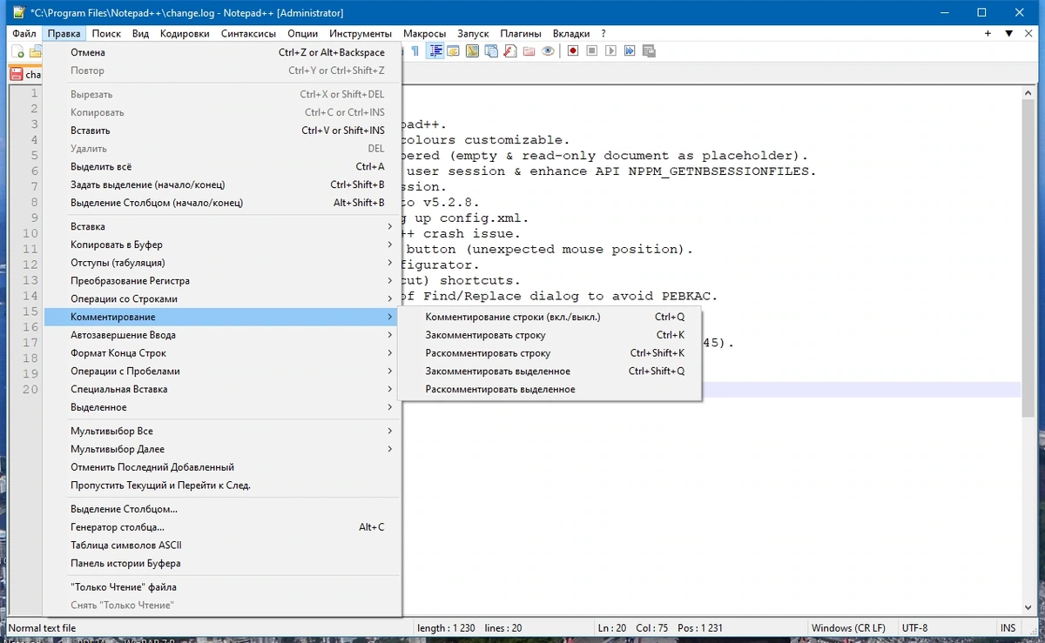Screen dimensions: 1045x643
Task: Open the Макросы menu
Action: click(425, 34)
